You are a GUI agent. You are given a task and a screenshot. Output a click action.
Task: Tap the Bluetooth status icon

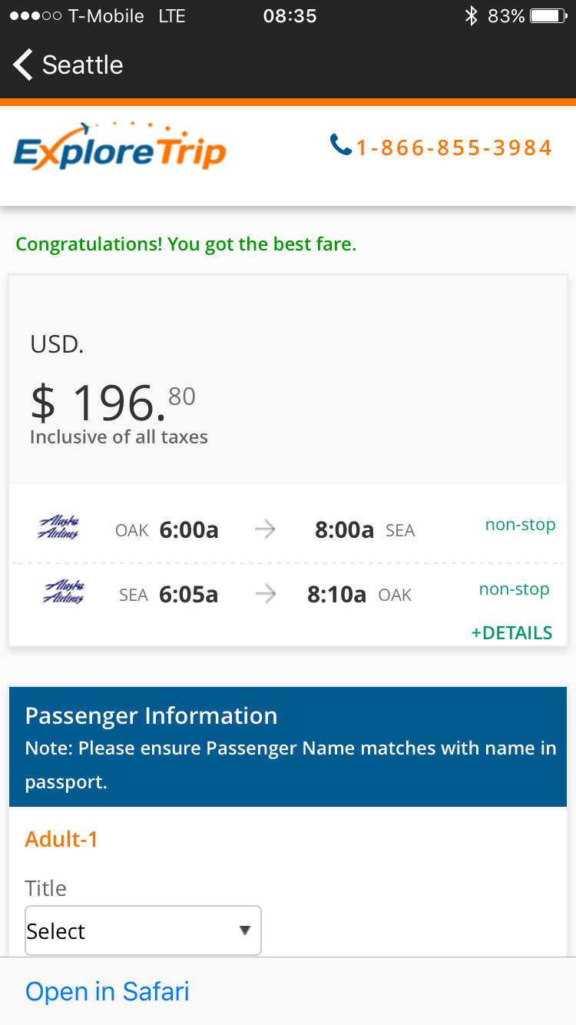[471, 16]
